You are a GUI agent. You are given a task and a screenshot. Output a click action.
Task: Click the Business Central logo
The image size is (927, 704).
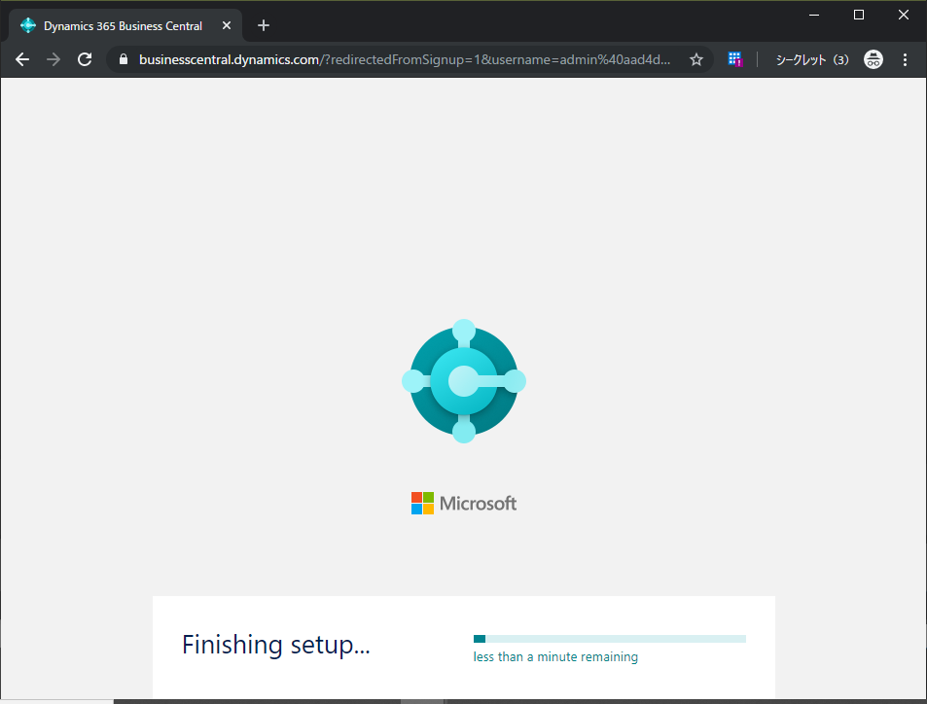click(463, 381)
